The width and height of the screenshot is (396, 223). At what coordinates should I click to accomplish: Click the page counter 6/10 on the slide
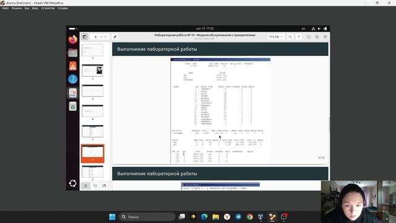click(321, 158)
